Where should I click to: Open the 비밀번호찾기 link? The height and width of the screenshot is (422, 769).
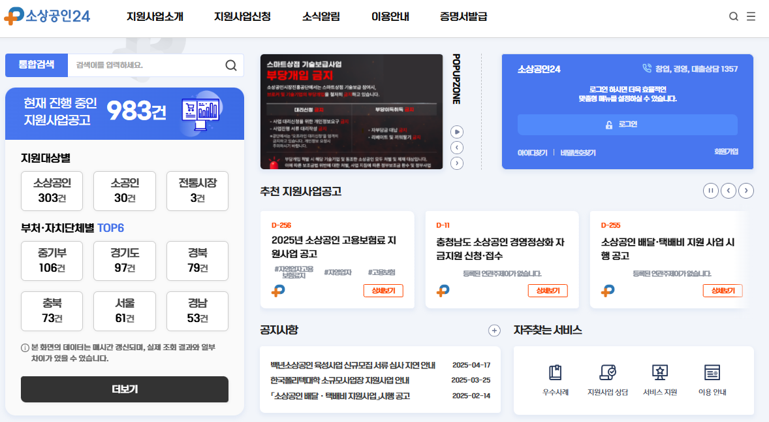[578, 153]
